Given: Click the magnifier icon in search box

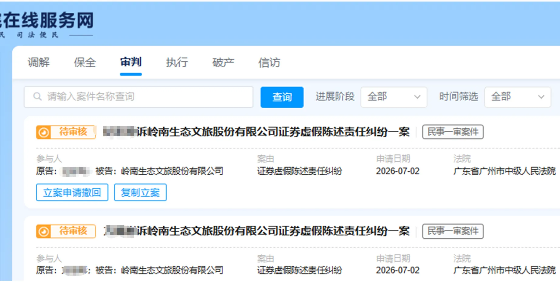Looking at the screenshot, I should click(x=37, y=97).
